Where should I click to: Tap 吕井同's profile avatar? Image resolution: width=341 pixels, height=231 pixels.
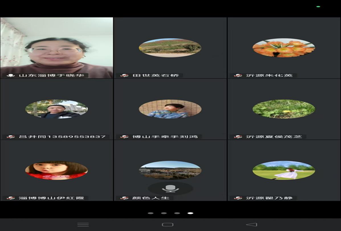[x=56, y=109]
